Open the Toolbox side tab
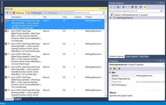The image size is (166, 105). click(x=2, y=19)
